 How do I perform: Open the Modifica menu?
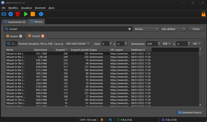[x=13, y=8]
